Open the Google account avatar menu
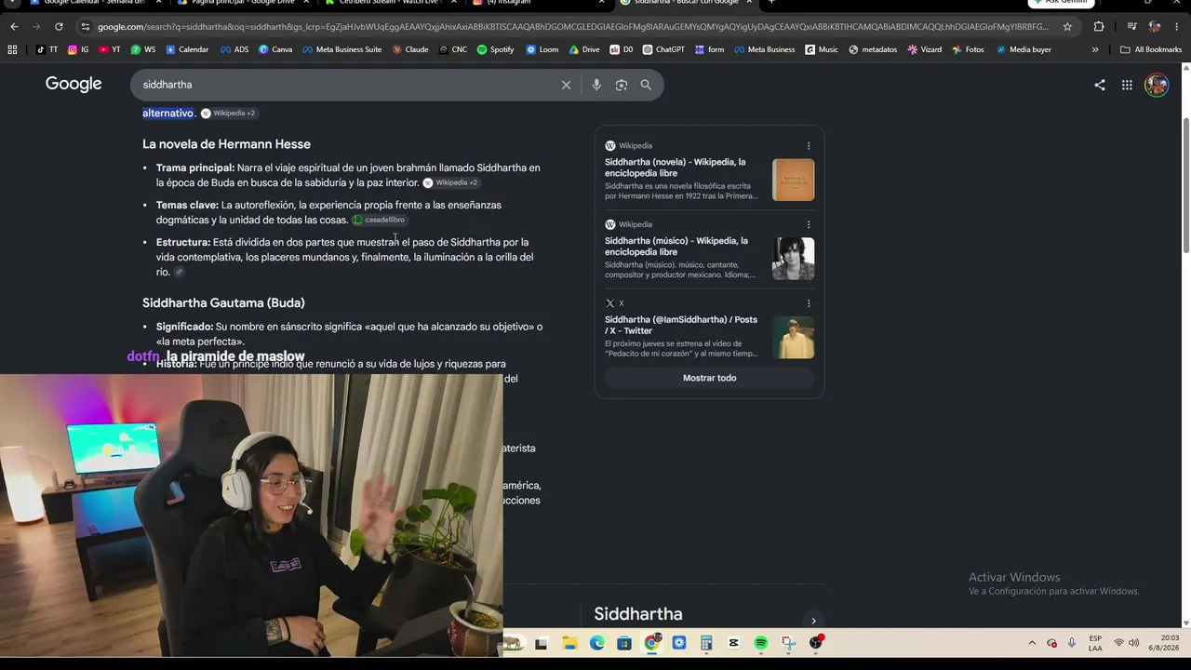 click(x=1157, y=85)
